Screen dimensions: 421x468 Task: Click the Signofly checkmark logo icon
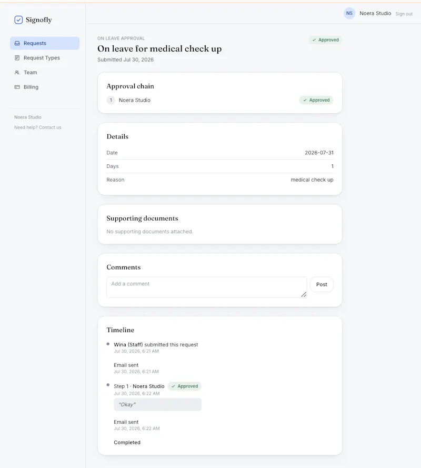pos(18,20)
